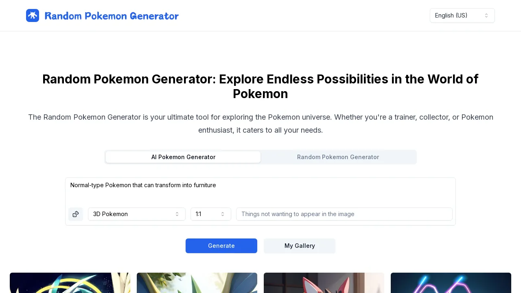Click the chevron on the 3D Pokemon selector
The height and width of the screenshot is (293, 521).
(177, 214)
